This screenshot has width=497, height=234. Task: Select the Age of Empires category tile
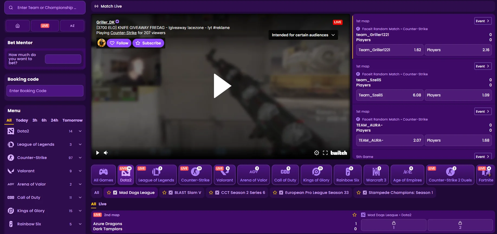407,175
